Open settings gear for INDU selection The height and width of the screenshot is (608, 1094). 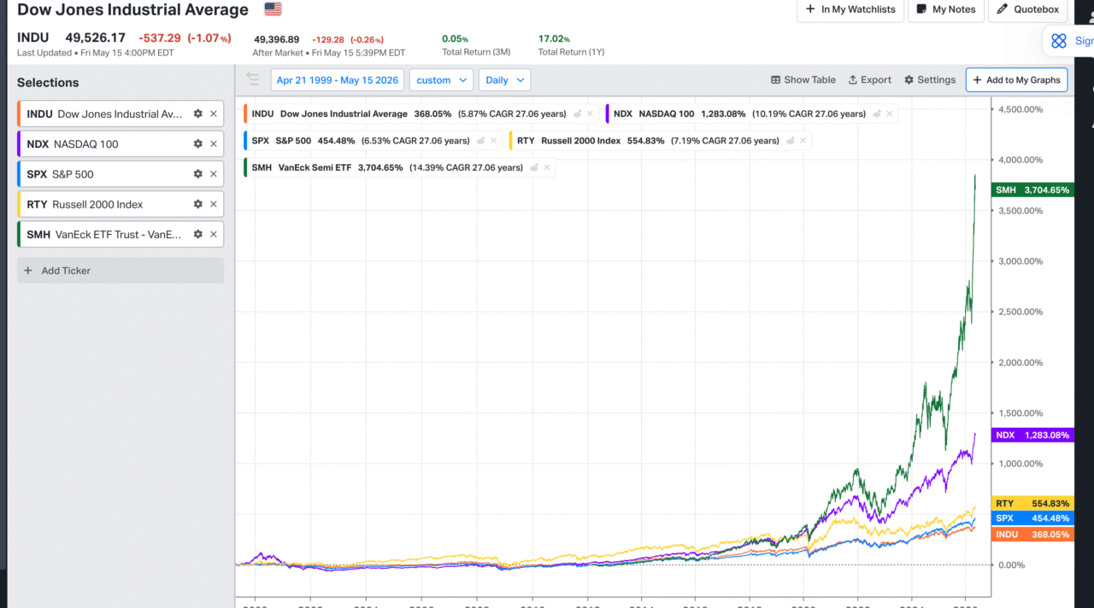198,114
